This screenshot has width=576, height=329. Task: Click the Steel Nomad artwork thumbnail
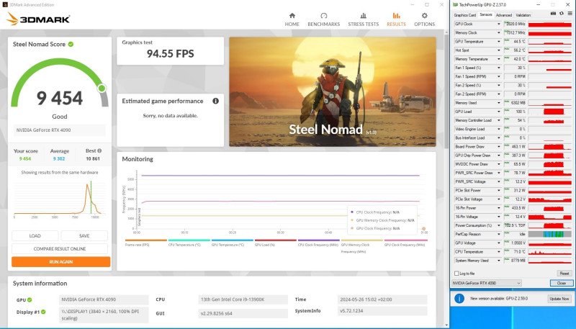(x=333, y=92)
